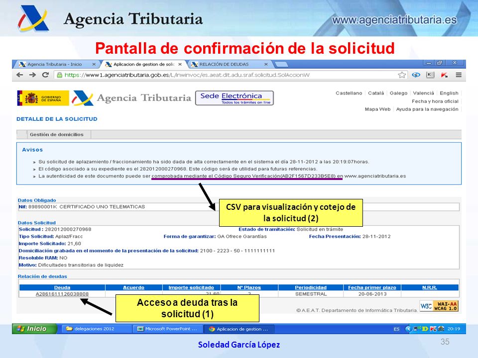Open Ayuda para la navegación link

point(427,109)
